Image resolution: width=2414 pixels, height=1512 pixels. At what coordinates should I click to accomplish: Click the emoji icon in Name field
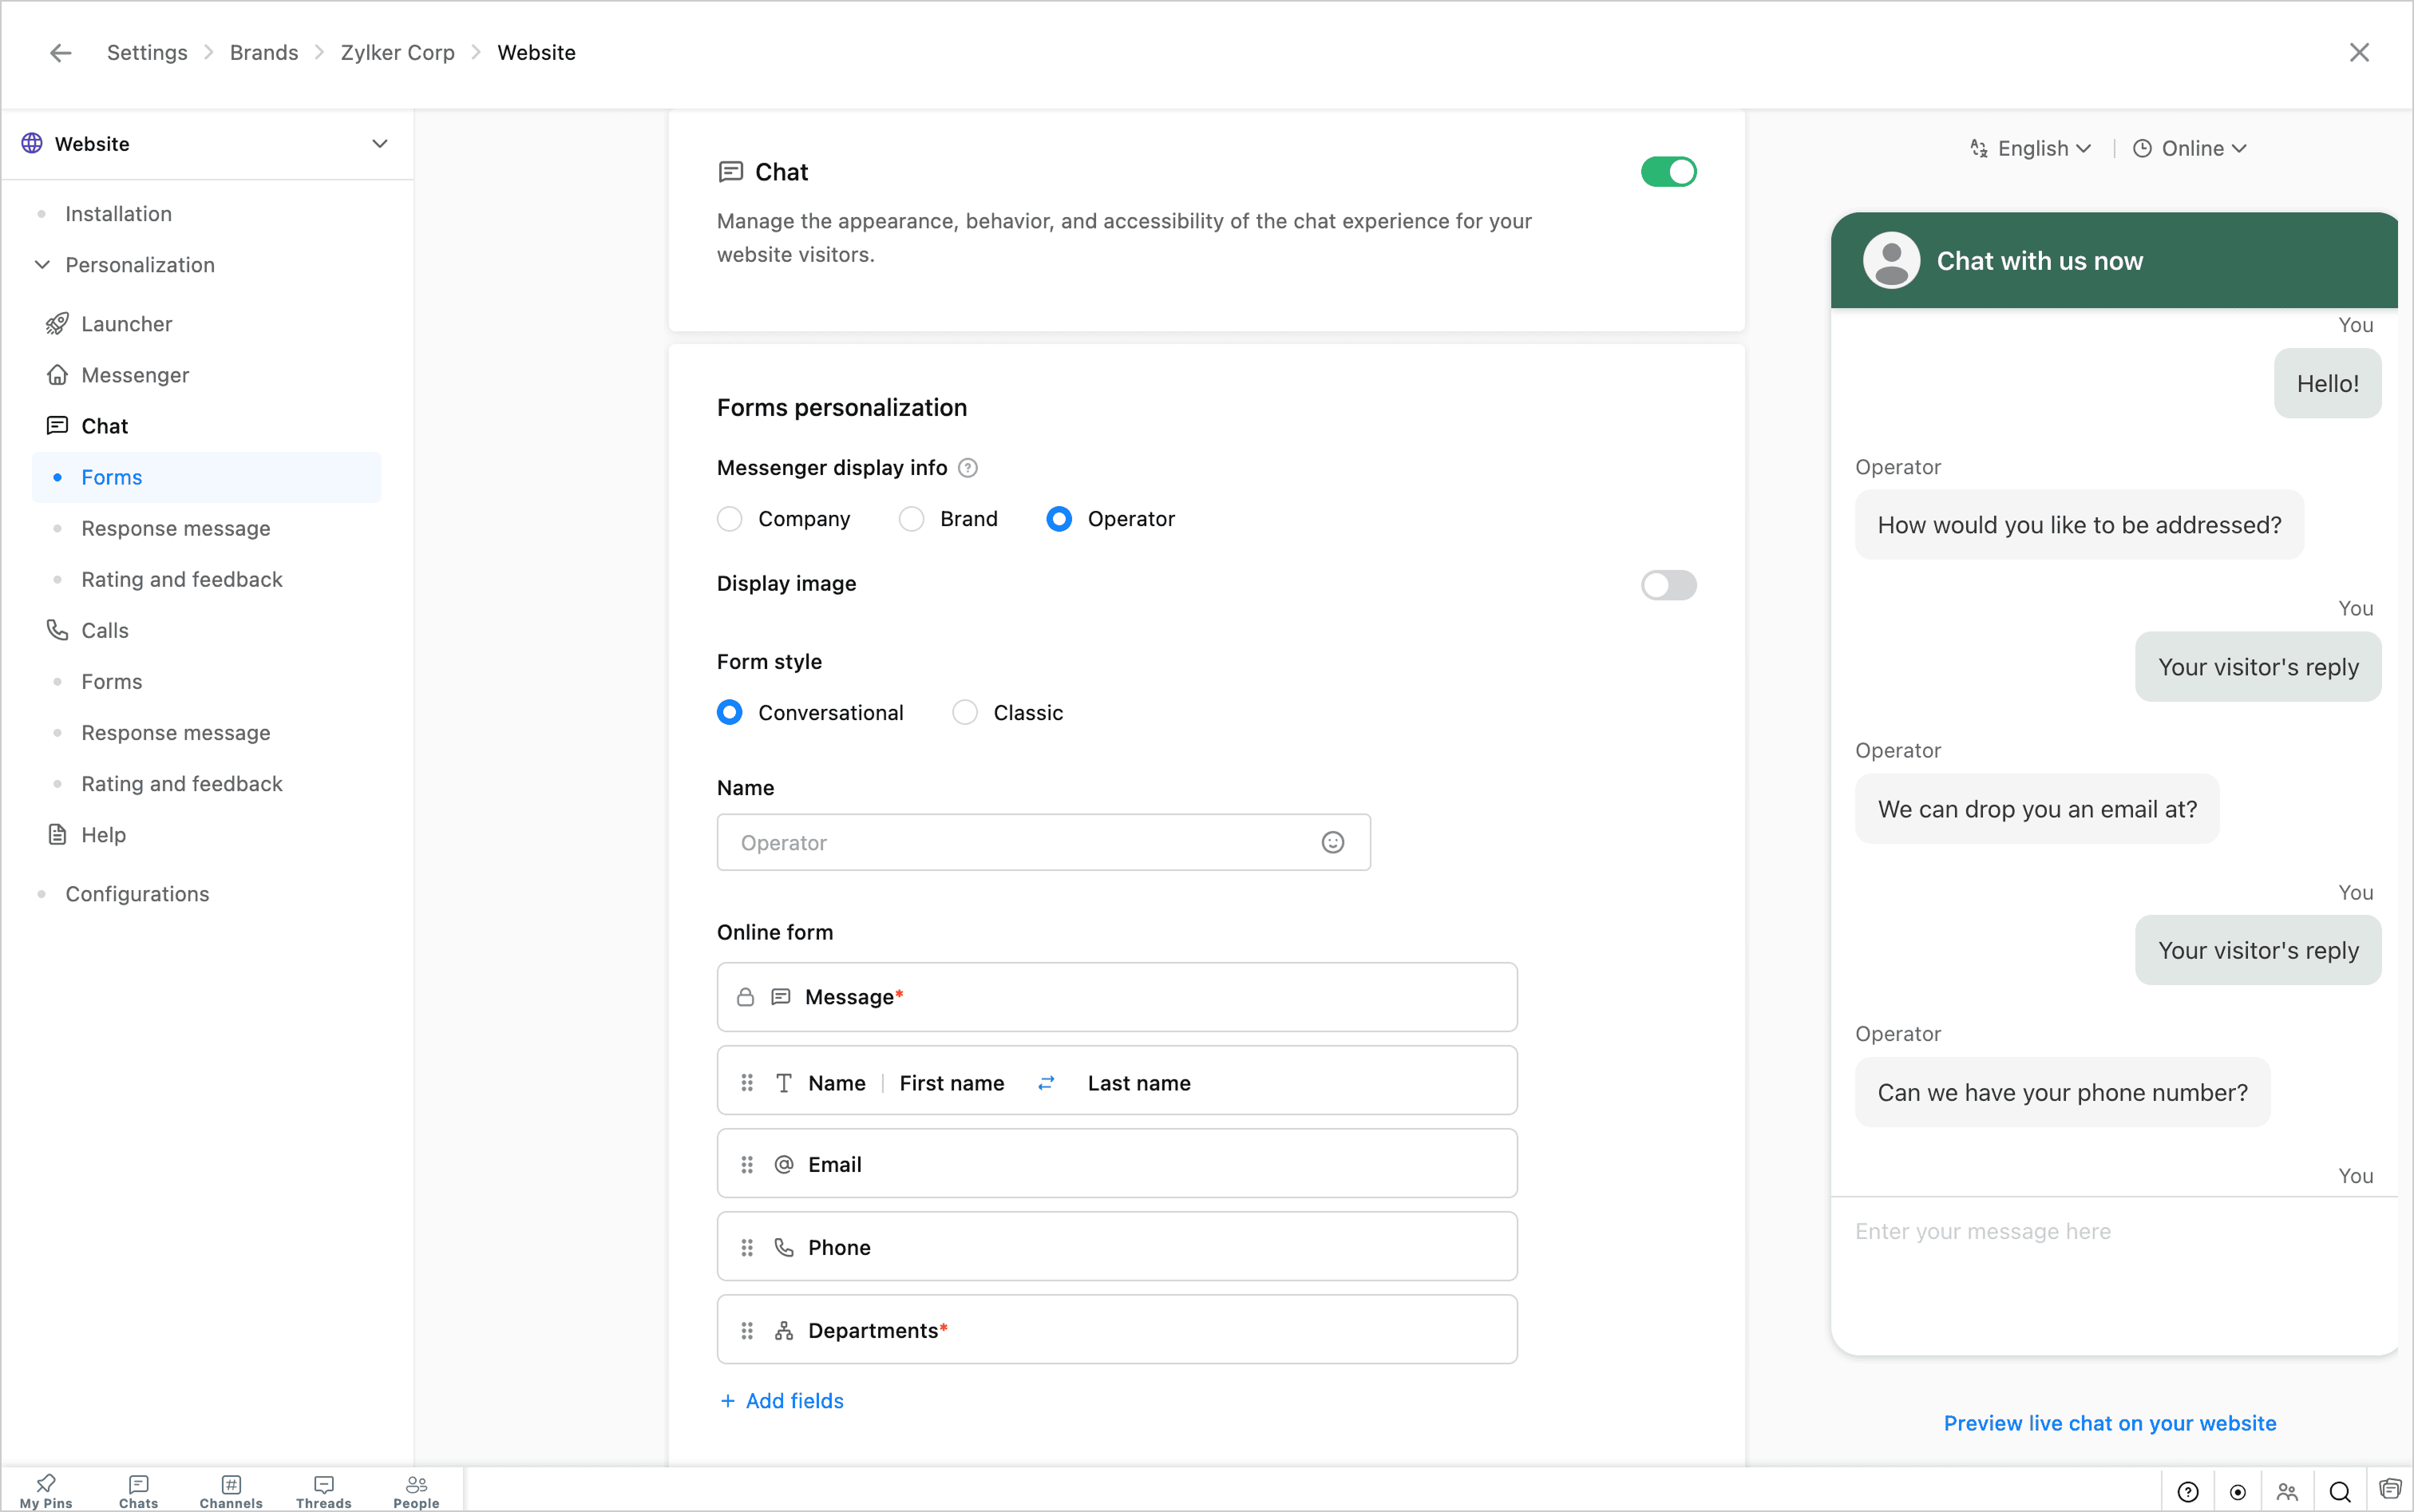(x=1332, y=843)
